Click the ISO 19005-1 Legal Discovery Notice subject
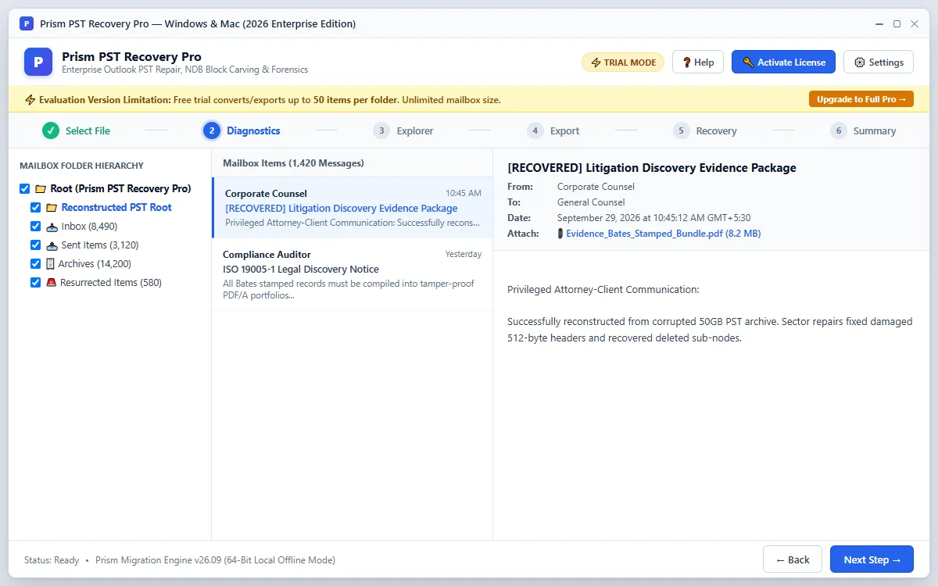Screen dimensions: 938x586 pyautogui.click(x=301, y=269)
